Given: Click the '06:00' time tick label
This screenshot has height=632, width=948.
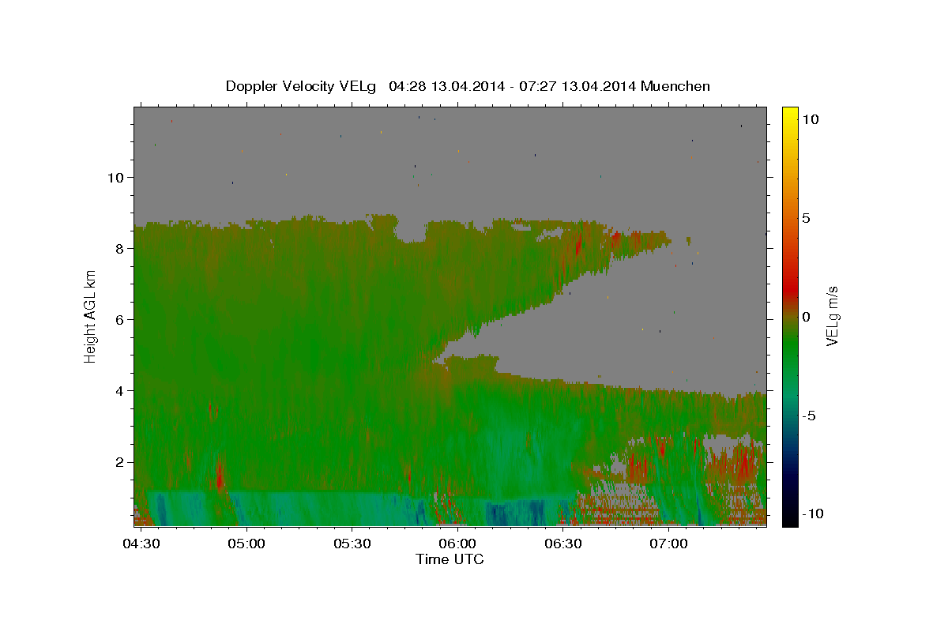Looking at the screenshot, I should click(457, 544).
